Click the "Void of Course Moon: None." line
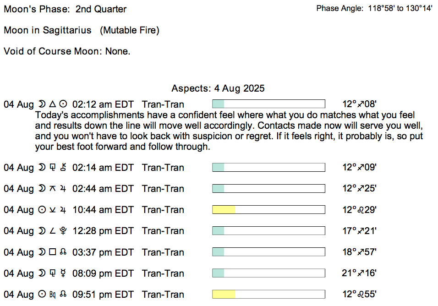This screenshot has width=438, height=306. point(67,51)
